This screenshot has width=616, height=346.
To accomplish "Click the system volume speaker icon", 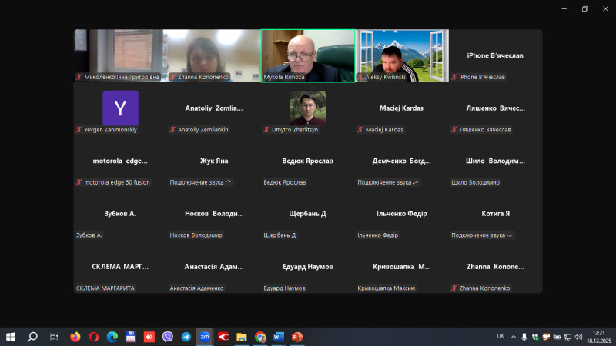I will tap(578, 337).
